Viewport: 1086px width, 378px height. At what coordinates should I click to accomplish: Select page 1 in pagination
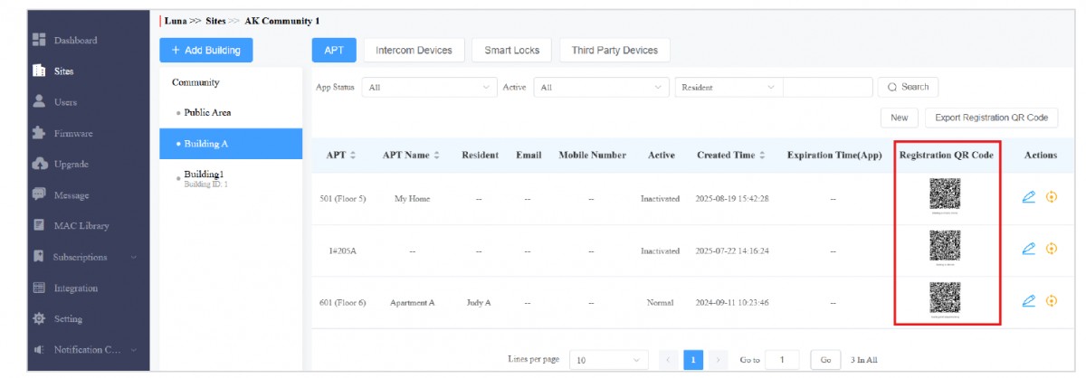[x=693, y=359]
